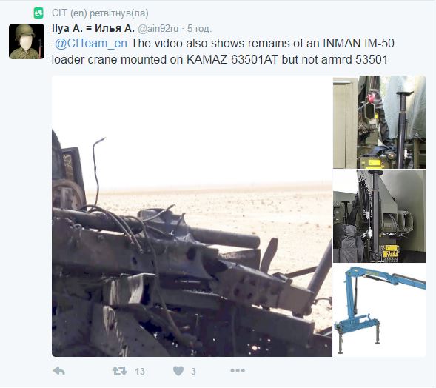Click the tweet text about INMAN IM-50
436x388 pixels.
(x=223, y=51)
